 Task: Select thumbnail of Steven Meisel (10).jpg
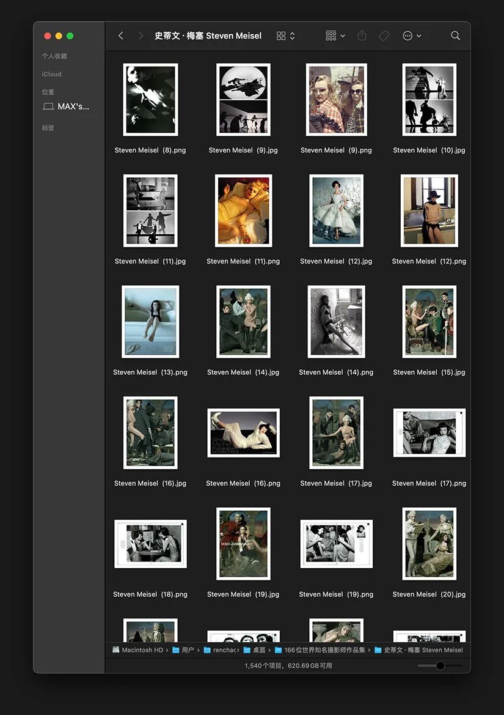(x=429, y=100)
